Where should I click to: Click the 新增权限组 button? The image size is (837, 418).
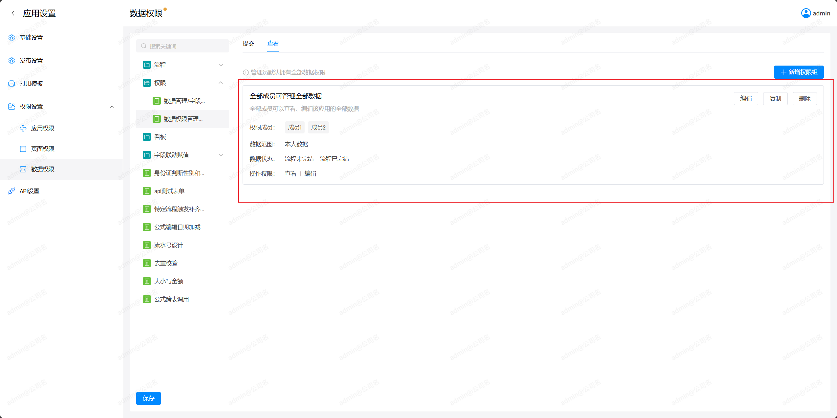799,72
